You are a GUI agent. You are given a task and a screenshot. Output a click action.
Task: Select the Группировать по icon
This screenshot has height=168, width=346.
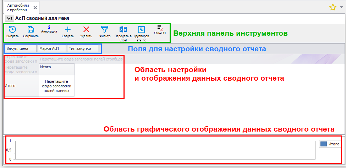(x=141, y=30)
